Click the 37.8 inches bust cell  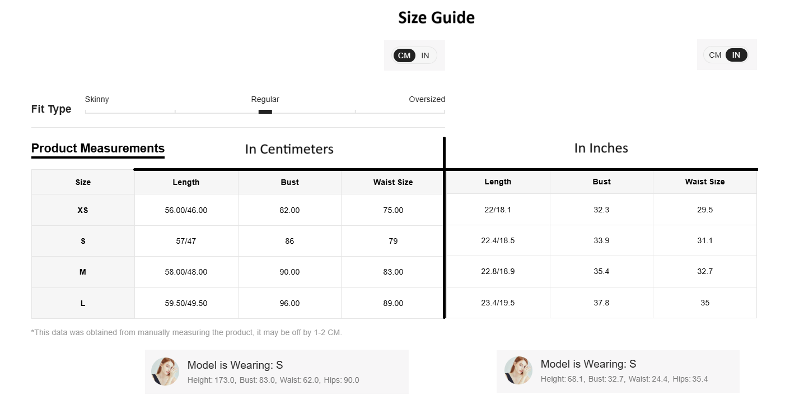601,303
